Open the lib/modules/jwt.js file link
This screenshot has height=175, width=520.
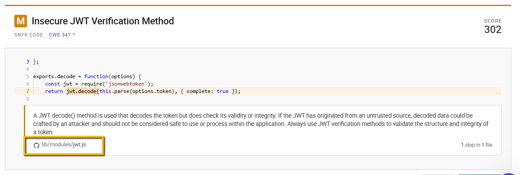[x=64, y=145]
